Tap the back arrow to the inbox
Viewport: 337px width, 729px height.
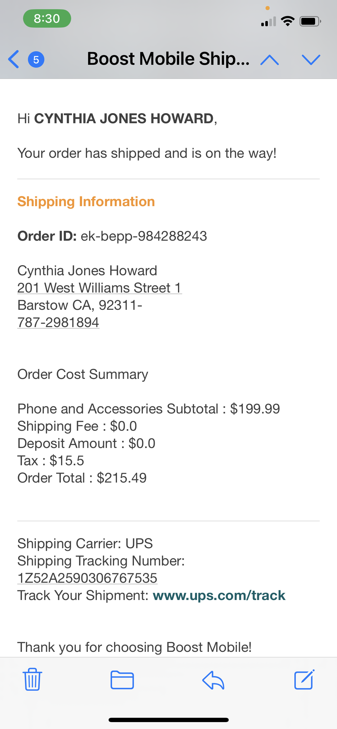pyautogui.click(x=14, y=59)
